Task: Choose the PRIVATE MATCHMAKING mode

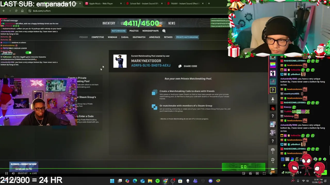Action: click(187, 37)
